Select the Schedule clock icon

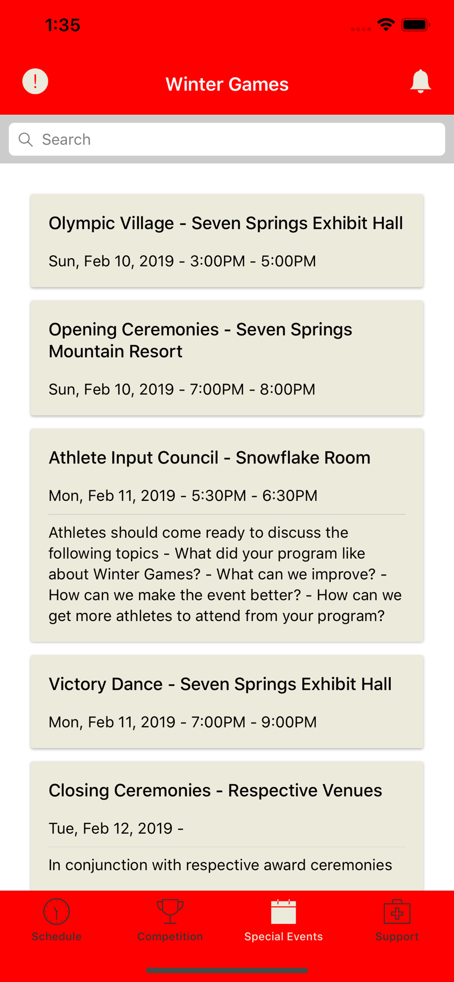coord(57,912)
